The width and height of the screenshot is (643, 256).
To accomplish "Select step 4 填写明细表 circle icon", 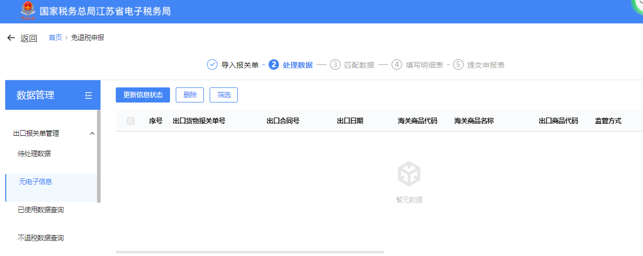I will point(397,65).
